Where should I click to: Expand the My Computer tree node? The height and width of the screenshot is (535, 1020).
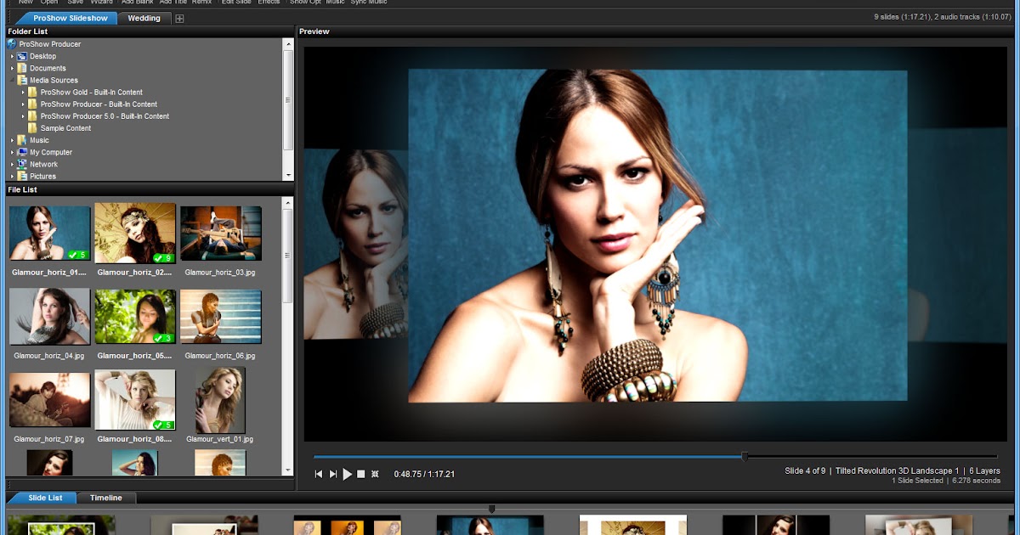click(x=13, y=152)
